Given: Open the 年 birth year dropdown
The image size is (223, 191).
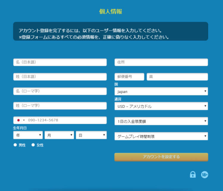Looking at the screenshot, I should point(28,135).
